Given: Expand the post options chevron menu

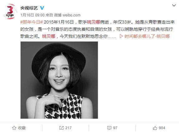Looking at the screenshot, I should [x=174, y=5].
